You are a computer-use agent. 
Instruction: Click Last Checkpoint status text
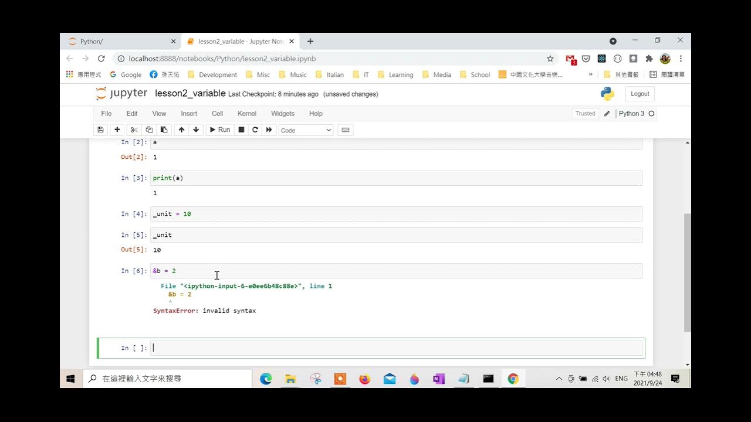pos(273,94)
